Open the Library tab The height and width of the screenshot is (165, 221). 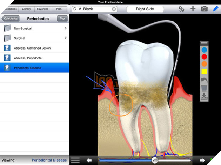tap(26, 8)
